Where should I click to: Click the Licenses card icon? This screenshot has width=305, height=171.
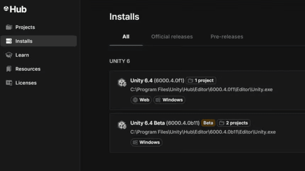[9, 83]
